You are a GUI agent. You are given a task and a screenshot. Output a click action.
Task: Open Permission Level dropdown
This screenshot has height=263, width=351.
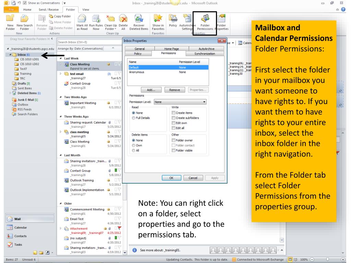180,102
